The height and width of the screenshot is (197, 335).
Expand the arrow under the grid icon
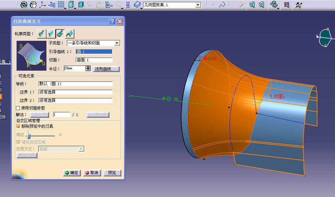[x=65, y=8]
